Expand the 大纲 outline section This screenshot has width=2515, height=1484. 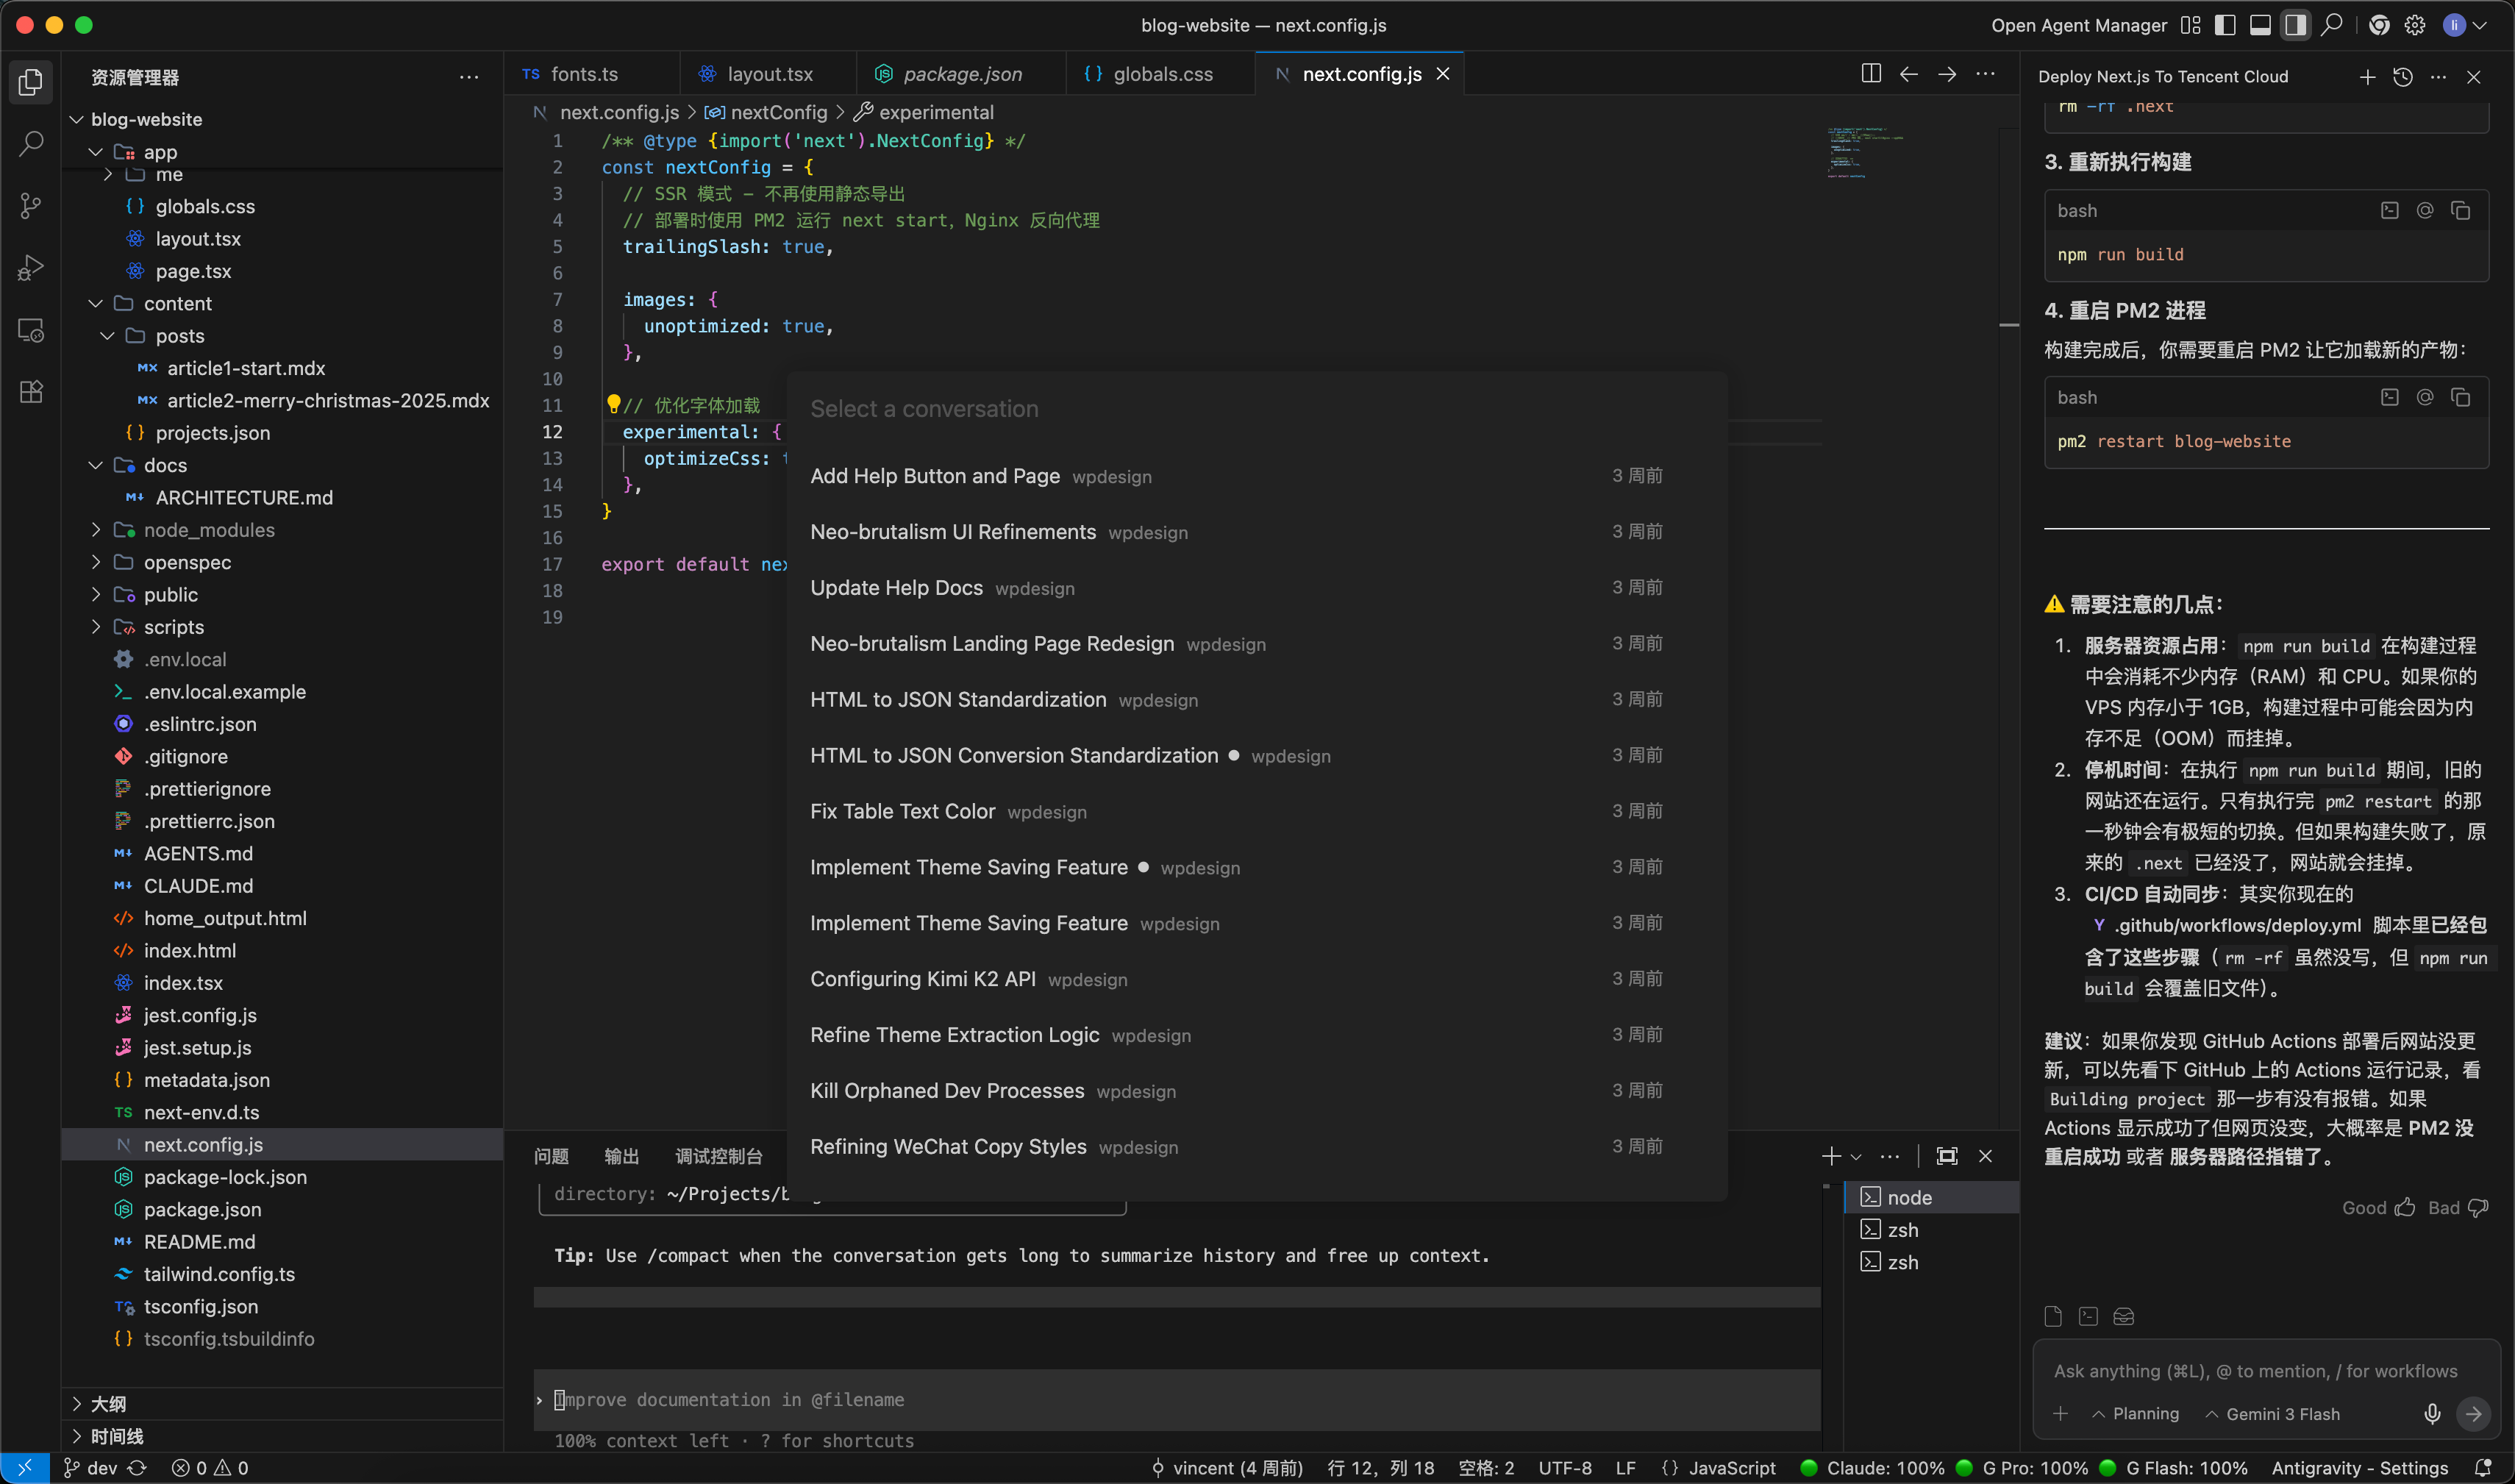coord(108,1404)
